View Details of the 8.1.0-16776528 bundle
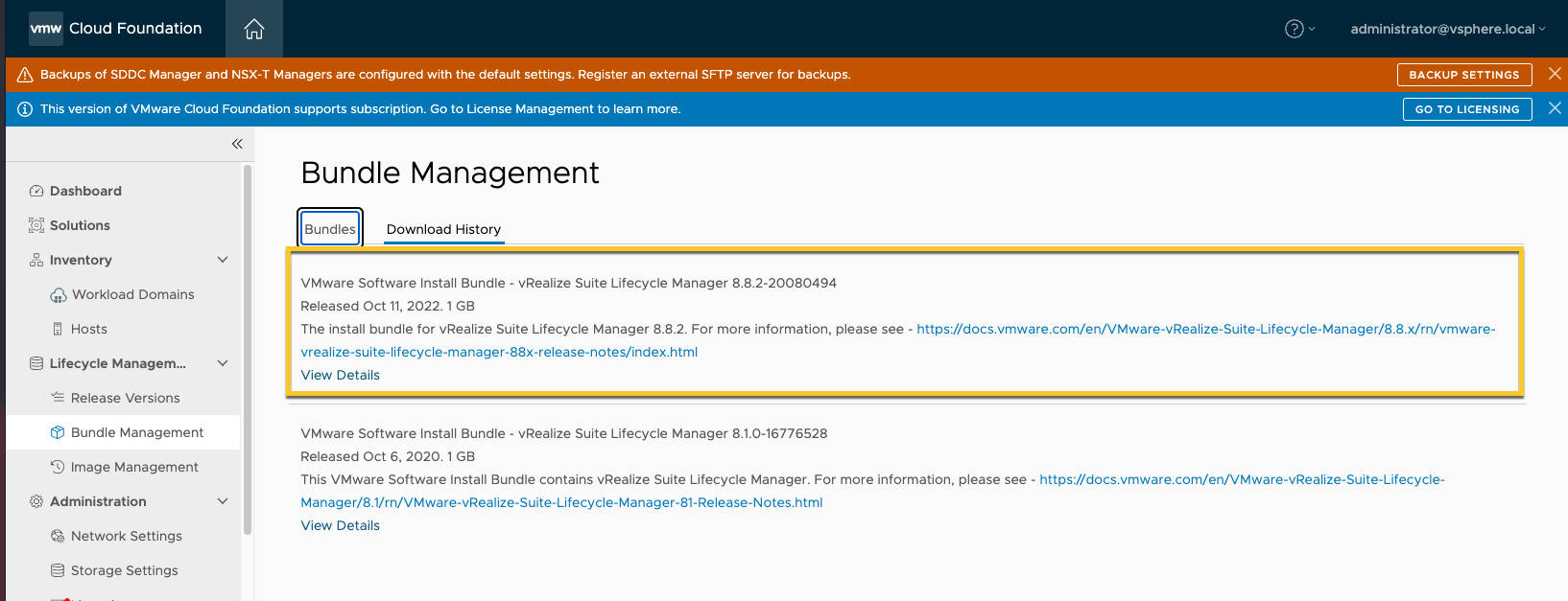1568x601 pixels. click(340, 525)
